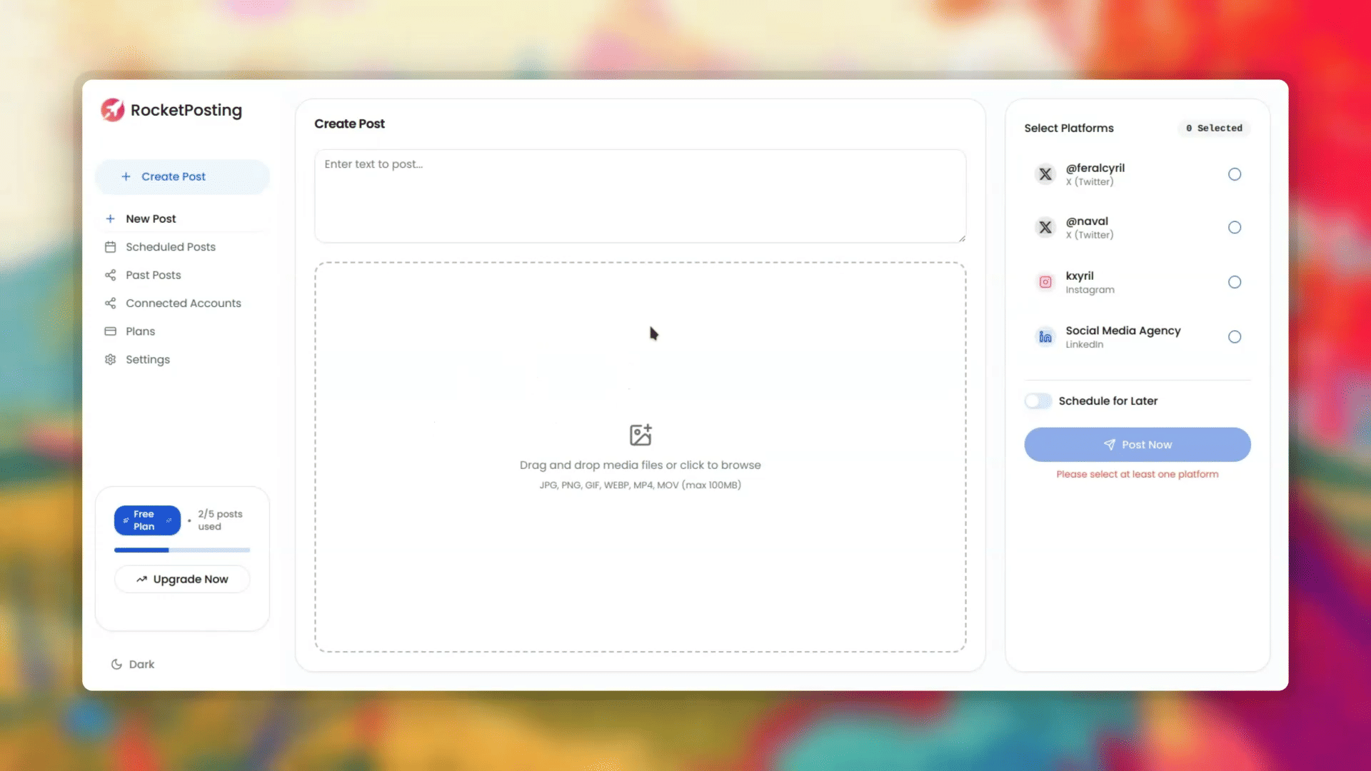Image resolution: width=1371 pixels, height=771 pixels.
Task: Click the Upgrade Now button
Action: (182, 580)
